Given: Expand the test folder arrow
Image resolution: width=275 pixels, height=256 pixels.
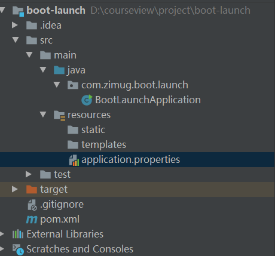Looking at the screenshot, I should [29, 174].
